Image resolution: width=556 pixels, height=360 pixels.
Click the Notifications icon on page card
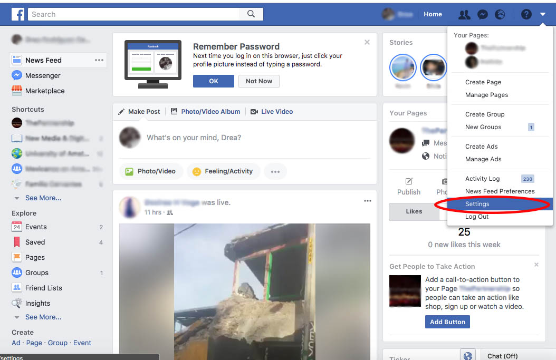(426, 156)
